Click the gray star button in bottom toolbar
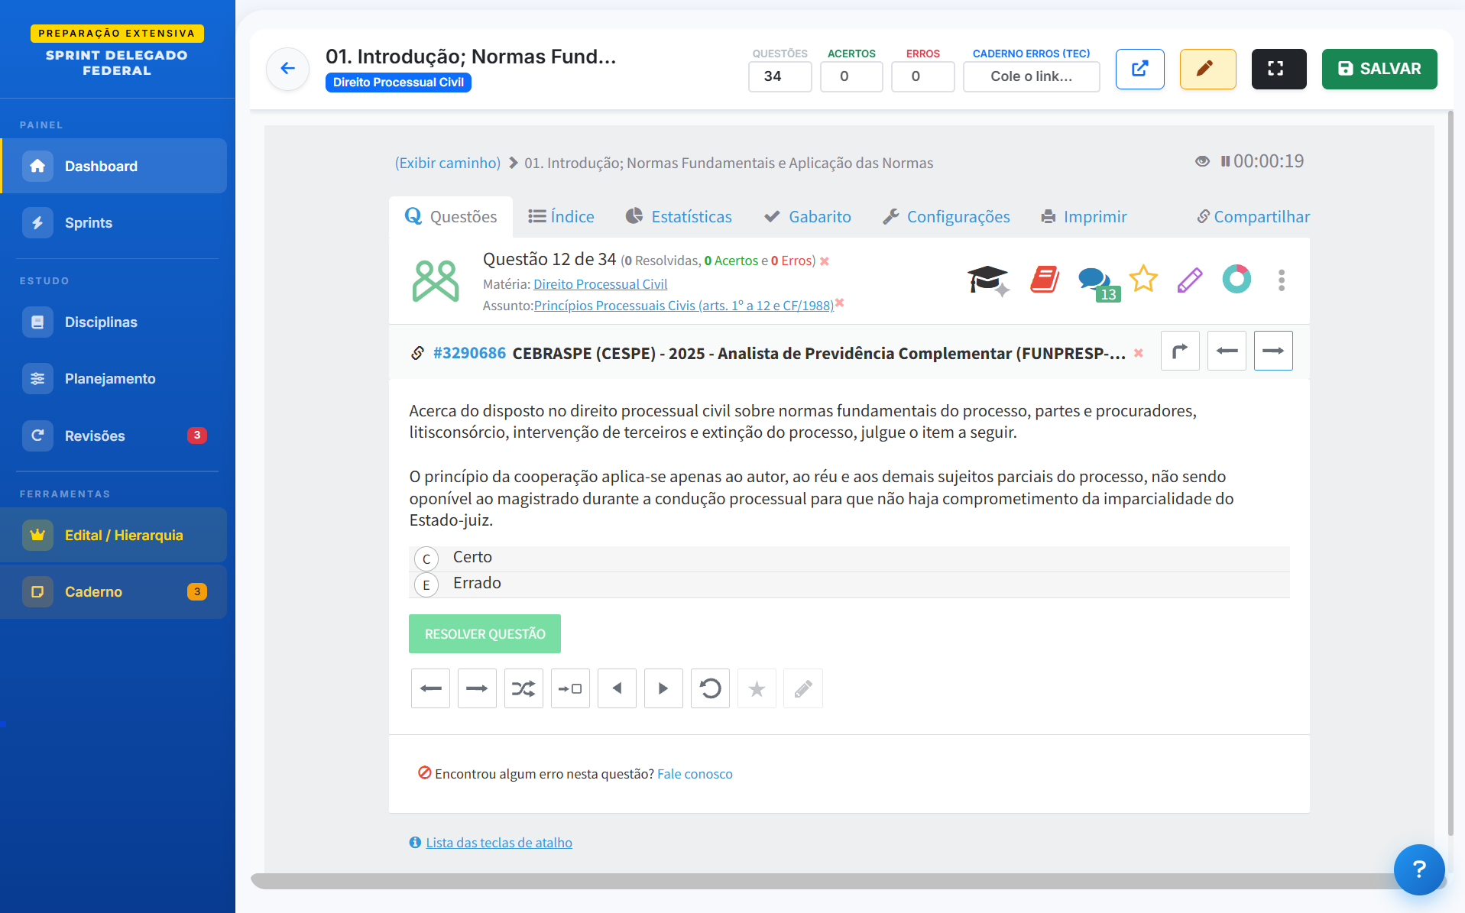Image resolution: width=1465 pixels, height=913 pixels. click(x=757, y=689)
